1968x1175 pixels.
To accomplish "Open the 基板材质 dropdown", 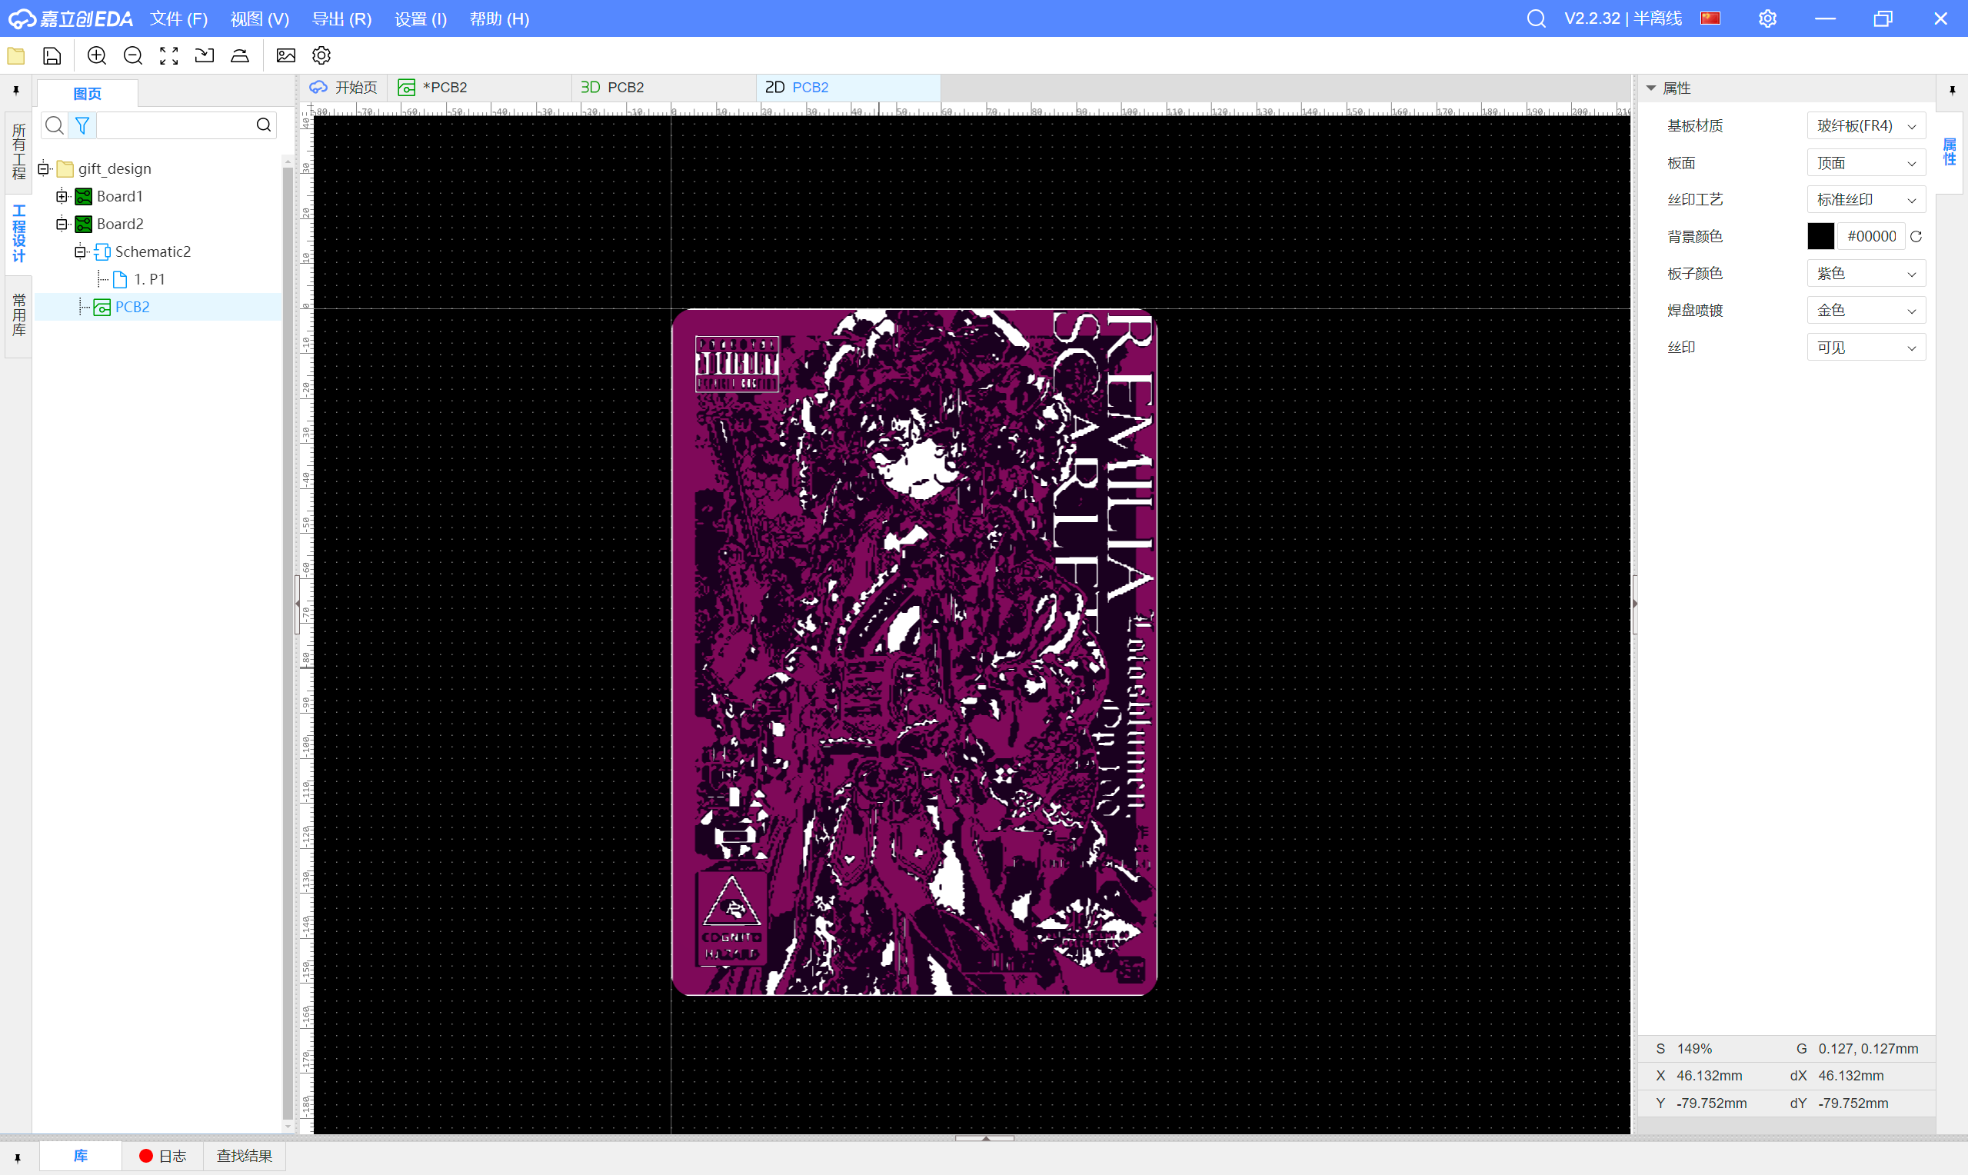I will (x=1866, y=126).
